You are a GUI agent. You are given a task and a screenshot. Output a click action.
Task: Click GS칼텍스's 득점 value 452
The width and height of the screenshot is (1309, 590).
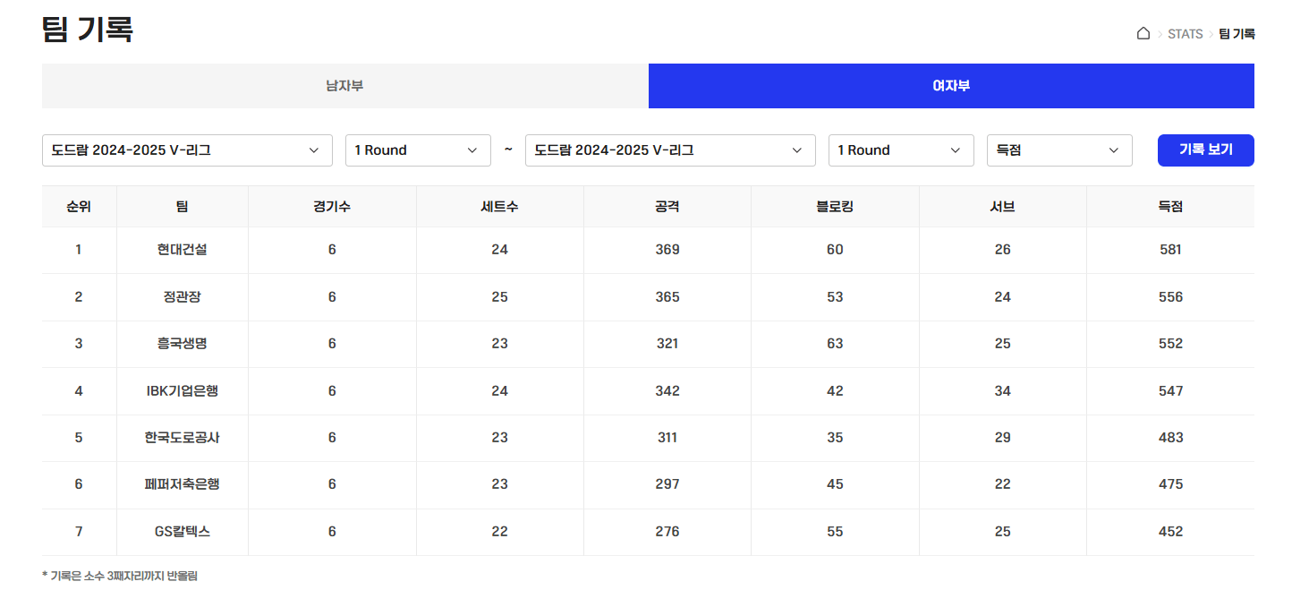(x=1170, y=532)
